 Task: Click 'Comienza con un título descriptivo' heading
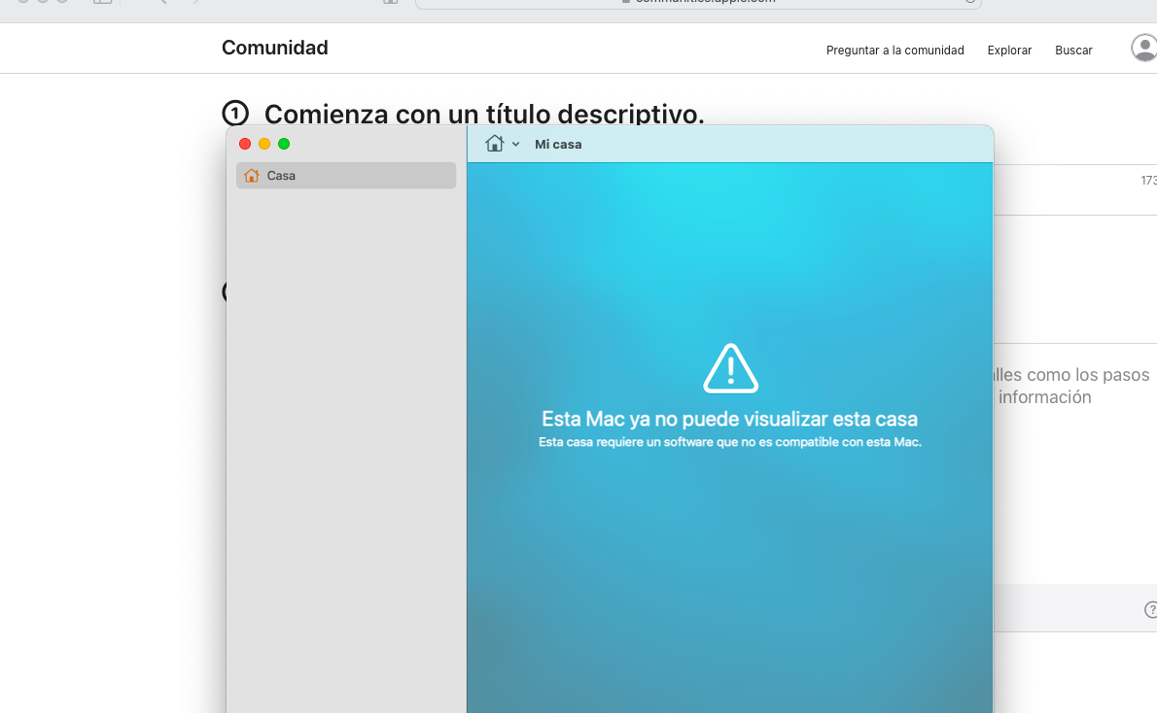(484, 115)
